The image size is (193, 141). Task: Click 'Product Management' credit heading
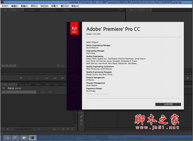click(x=95, y=78)
